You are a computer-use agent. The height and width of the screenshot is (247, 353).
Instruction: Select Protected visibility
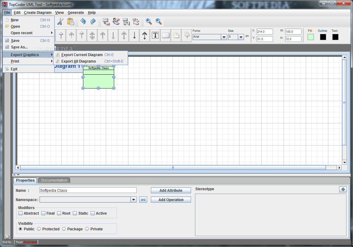39,229
